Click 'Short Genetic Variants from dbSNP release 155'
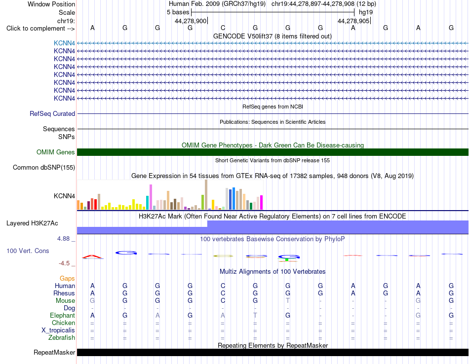The image size is (469, 364). point(273,160)
